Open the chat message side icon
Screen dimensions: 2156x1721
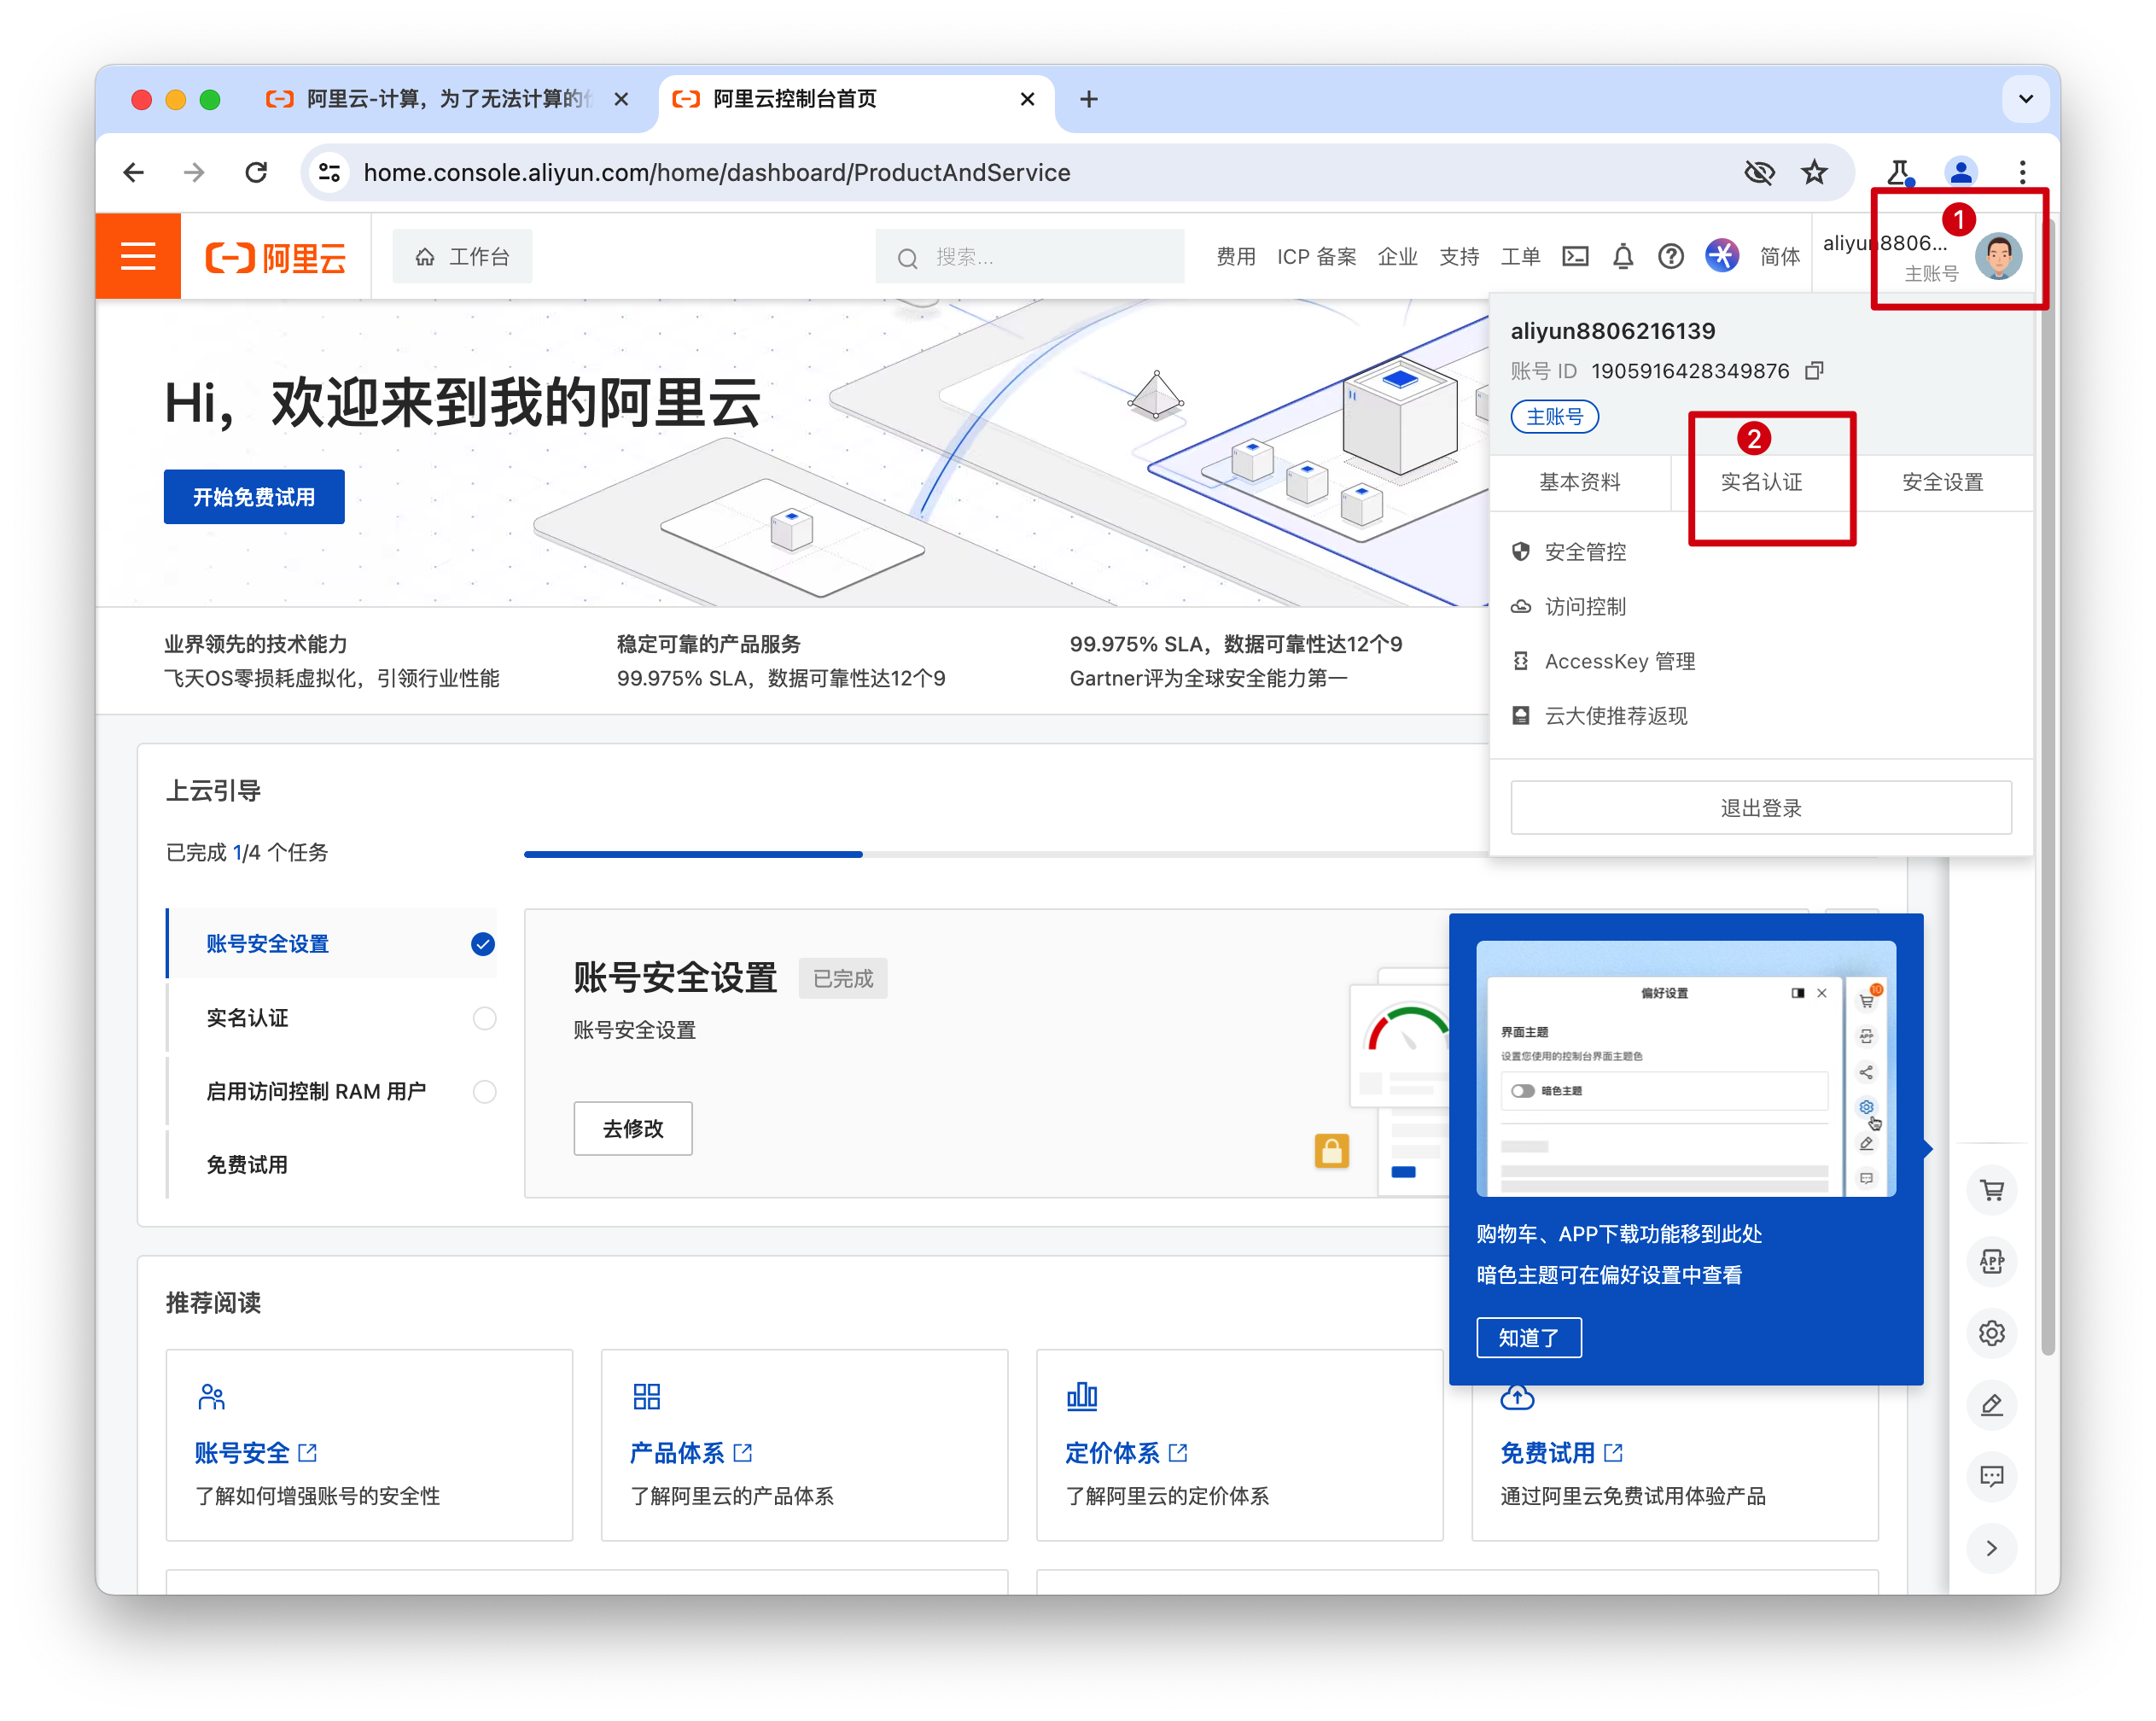click(x=1992, y=1477)
